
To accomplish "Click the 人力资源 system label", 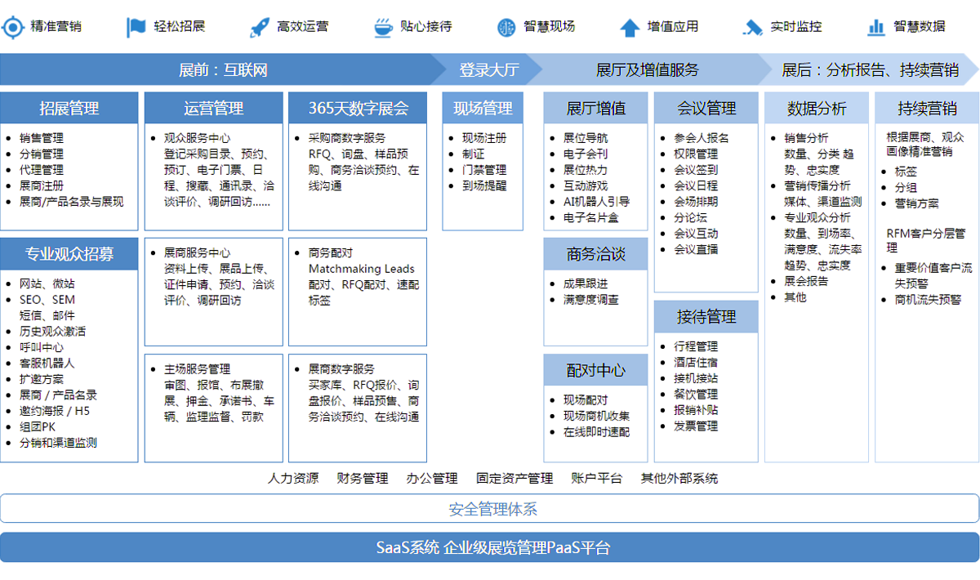I will [x=293, y=479].
